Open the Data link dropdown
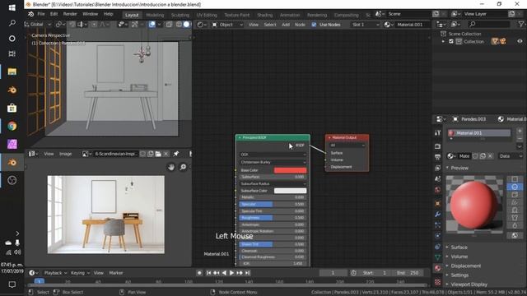This screenshot has width=527, height=296. 511,156
